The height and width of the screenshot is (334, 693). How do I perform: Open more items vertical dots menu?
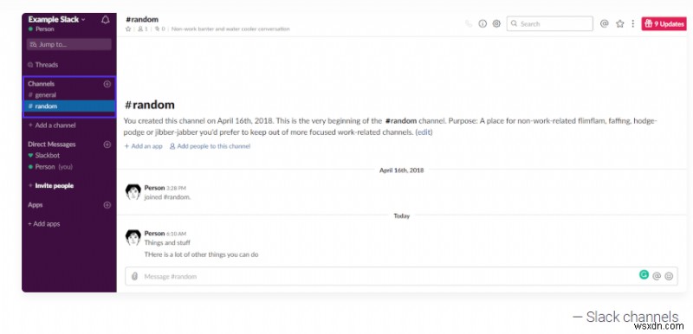tap(633, 24)
